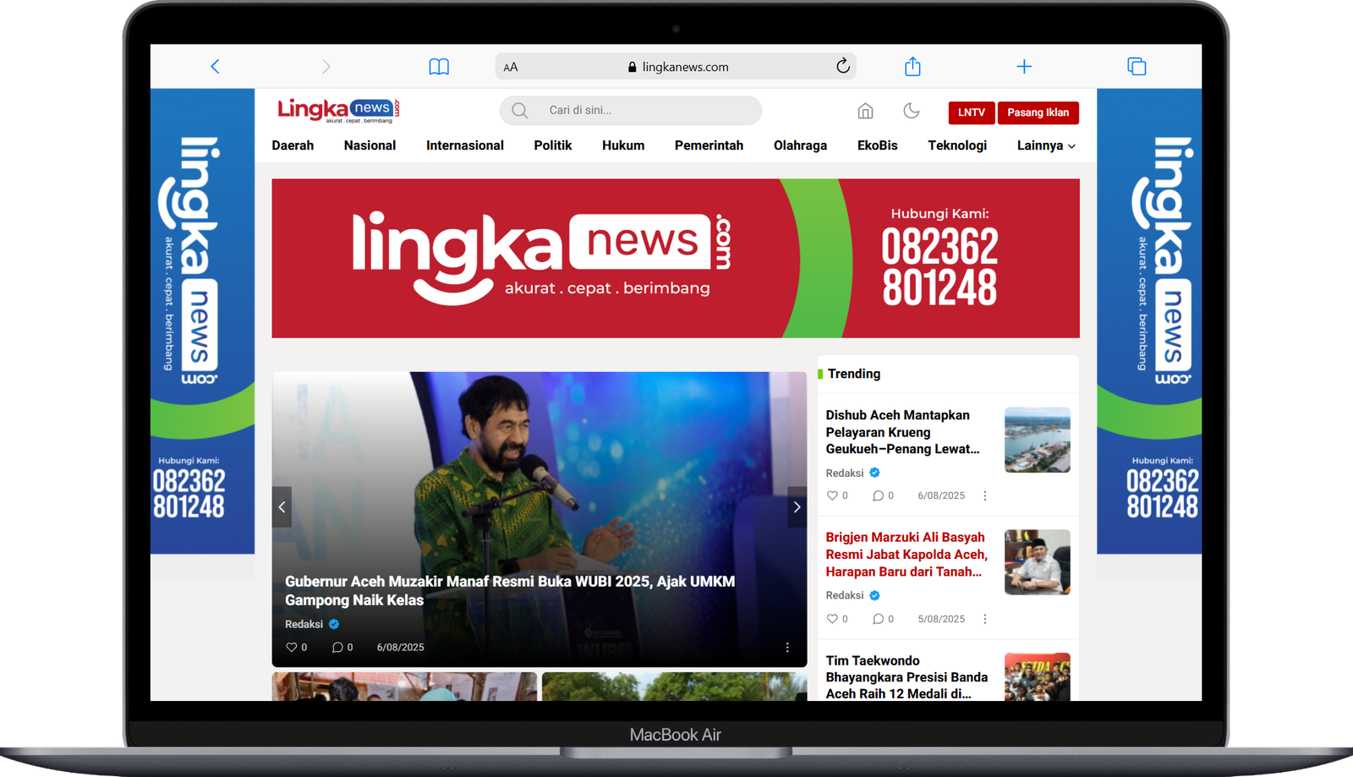
Task: Click the Pasang Iklan button
Action: tap(1038, 112)
